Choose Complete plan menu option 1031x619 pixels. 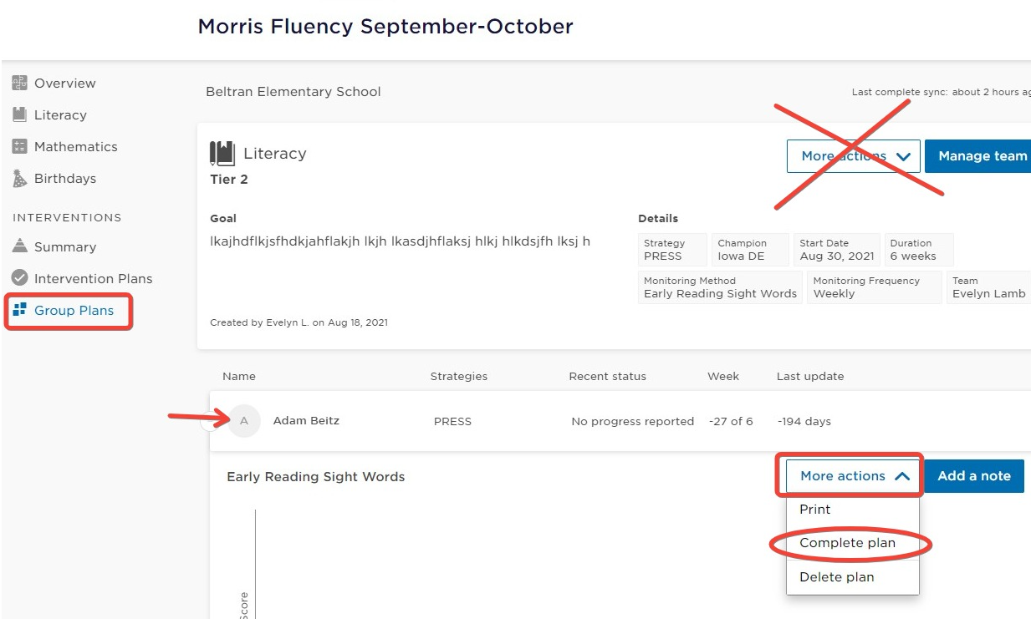click(847, 543)
